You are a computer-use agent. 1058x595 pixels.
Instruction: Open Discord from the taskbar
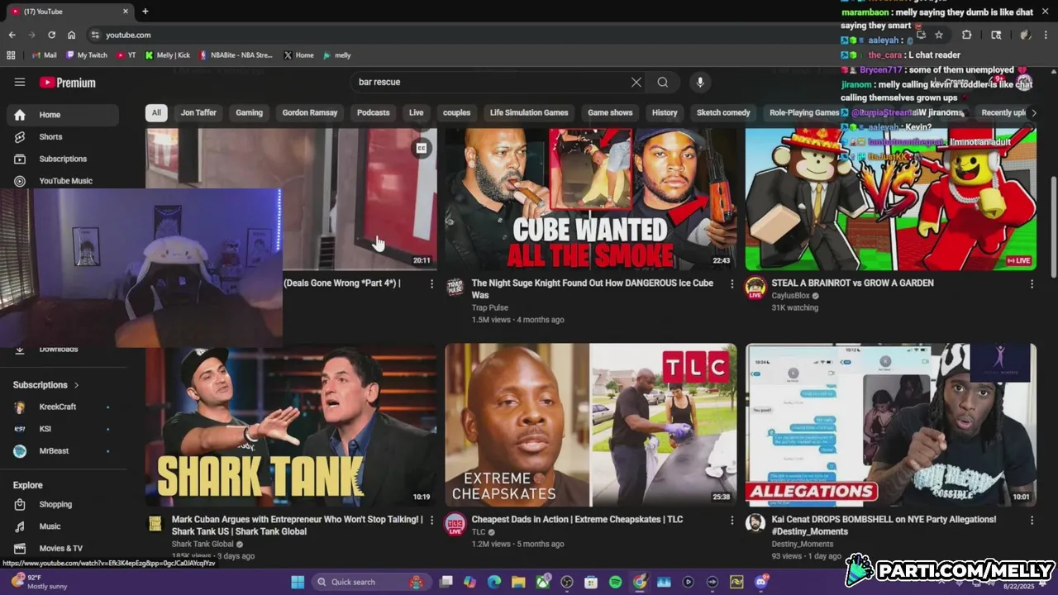point(760,582)
